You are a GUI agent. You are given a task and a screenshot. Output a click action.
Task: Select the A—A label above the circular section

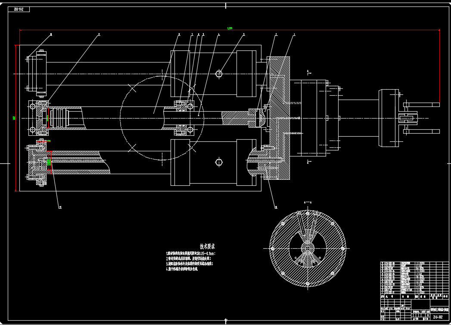click(308, 202)
